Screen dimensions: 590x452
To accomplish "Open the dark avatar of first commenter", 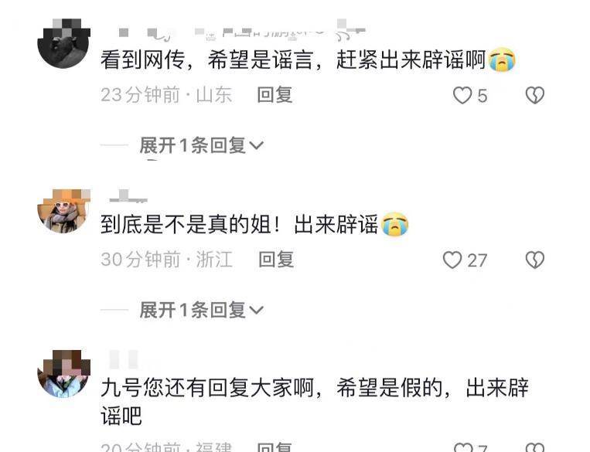I will pos(63,43).
